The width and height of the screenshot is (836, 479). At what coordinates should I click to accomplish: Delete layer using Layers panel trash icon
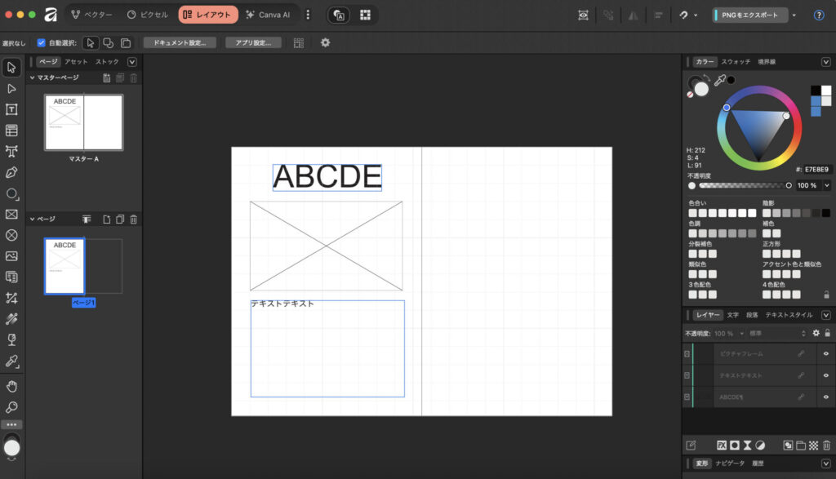coord(826,446)
